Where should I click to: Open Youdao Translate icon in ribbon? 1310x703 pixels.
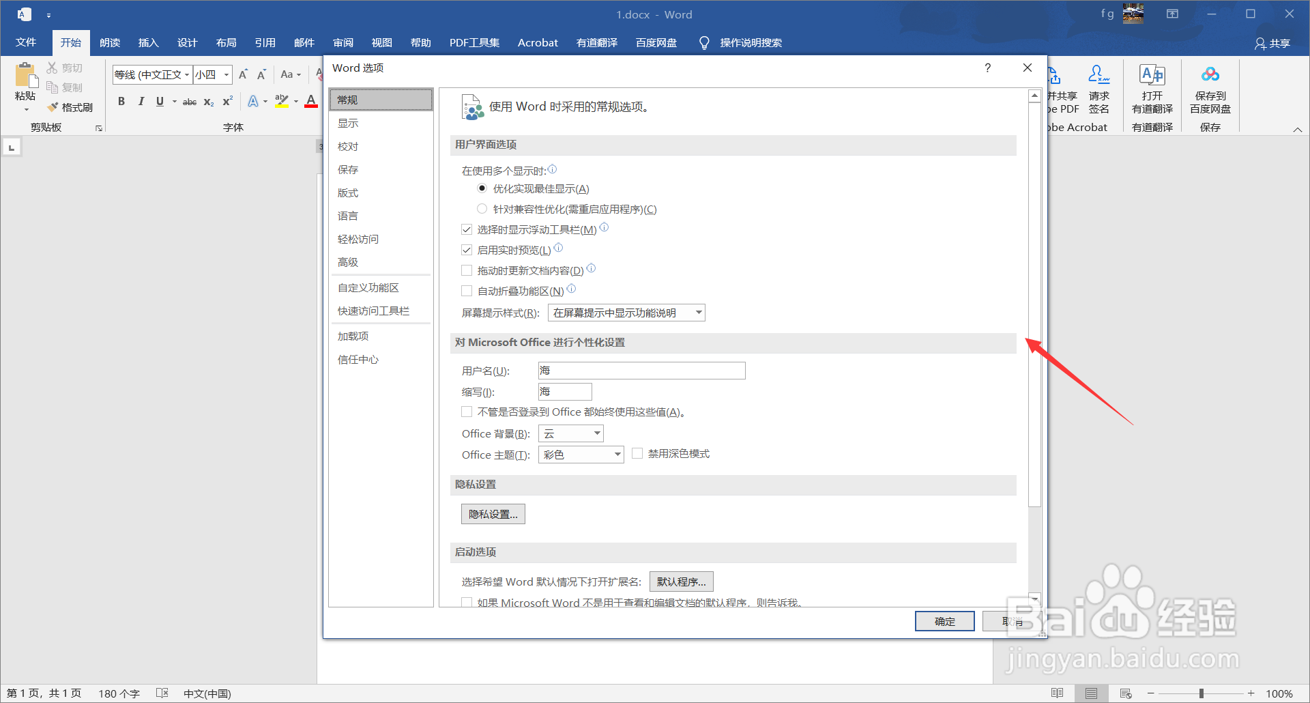1152,74
